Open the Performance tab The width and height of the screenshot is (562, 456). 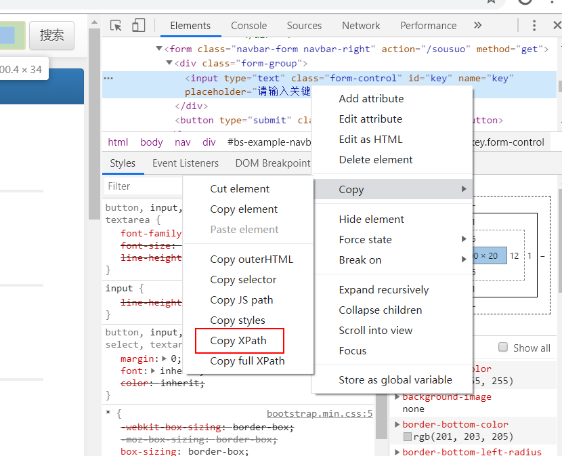coord(429,26)
